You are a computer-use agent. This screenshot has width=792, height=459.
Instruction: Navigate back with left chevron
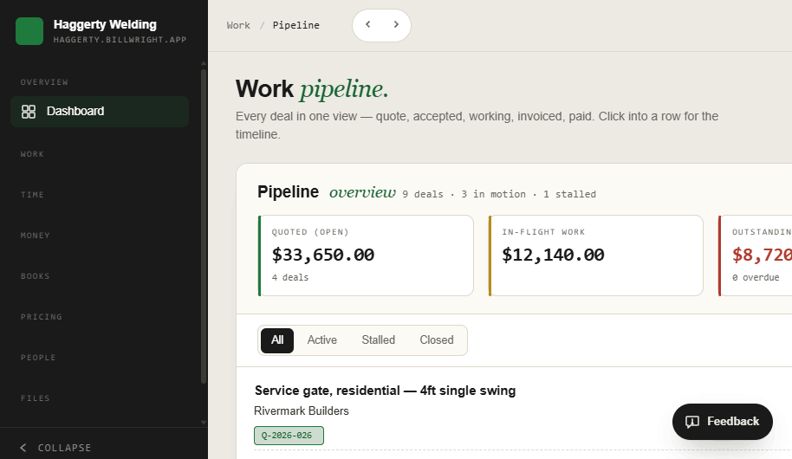pyautogui.click(x=368, y=24)
